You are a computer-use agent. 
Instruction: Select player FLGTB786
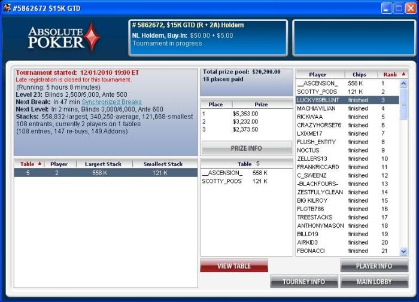pyautogui.click(x=347, y=209)
